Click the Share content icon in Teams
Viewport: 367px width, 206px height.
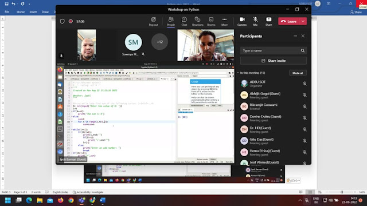pos(269,21)
